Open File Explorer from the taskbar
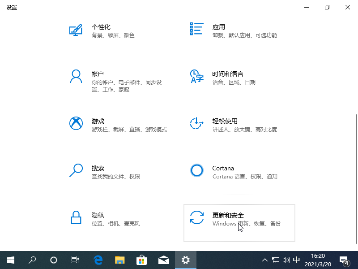 (x=120, y=260)
